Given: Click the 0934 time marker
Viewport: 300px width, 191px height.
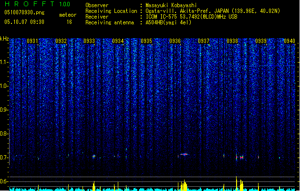Looking at the screenshot, I should click(x=118, y=41).
